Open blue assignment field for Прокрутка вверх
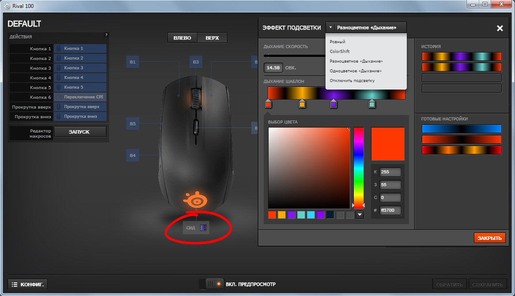515x296 pixels. [x=80, y=107]
